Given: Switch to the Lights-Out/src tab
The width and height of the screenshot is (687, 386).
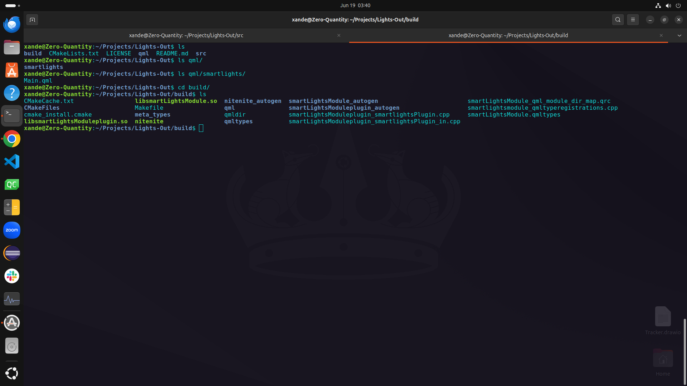Looking at the screenshot, I should tap(186, 35).
